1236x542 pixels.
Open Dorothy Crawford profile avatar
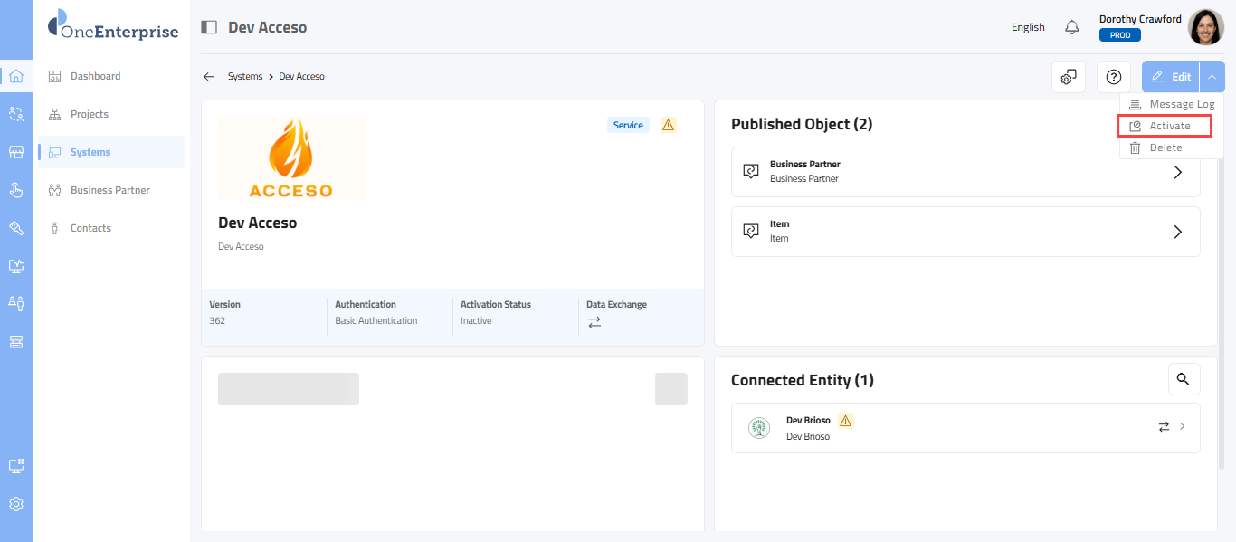[x=1205, y=27]
